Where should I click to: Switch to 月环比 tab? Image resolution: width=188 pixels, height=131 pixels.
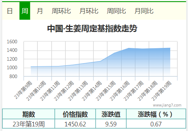point(89,11)
